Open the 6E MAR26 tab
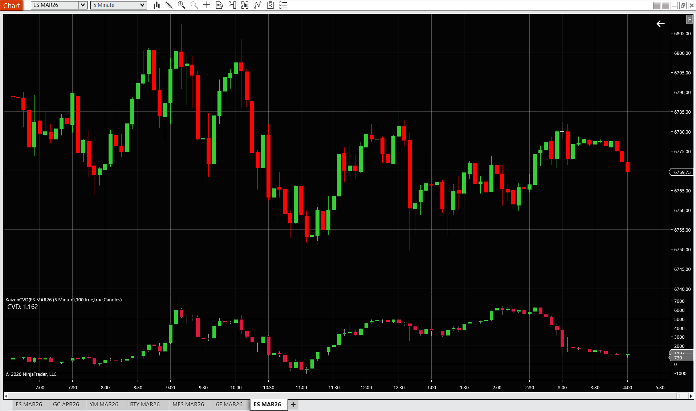The height and width of the screenshot is (411, 696). (x=229, y=404)
